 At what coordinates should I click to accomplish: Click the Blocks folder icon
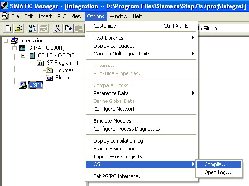(49, 78)
